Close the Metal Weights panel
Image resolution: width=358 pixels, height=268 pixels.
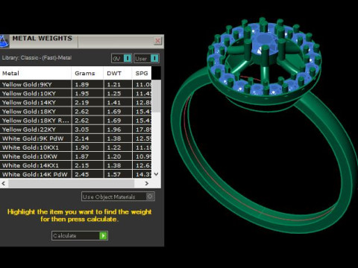[157, 40]
